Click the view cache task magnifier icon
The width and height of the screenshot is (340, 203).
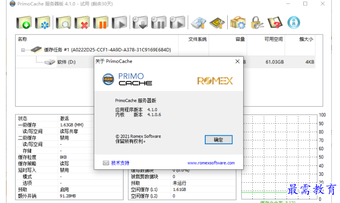point(64,22)
